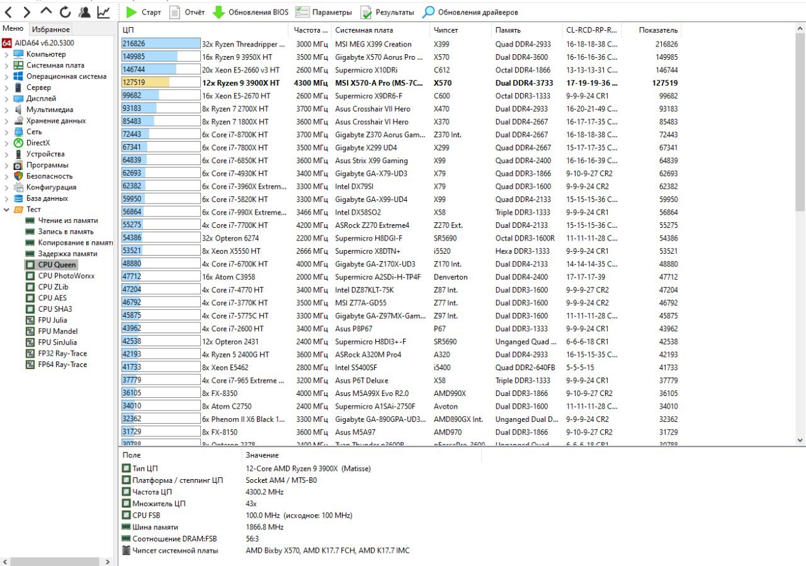This screenshot has height=566, width=806.
Task: Start the benchmark with the Старт button
Action: 143,12
